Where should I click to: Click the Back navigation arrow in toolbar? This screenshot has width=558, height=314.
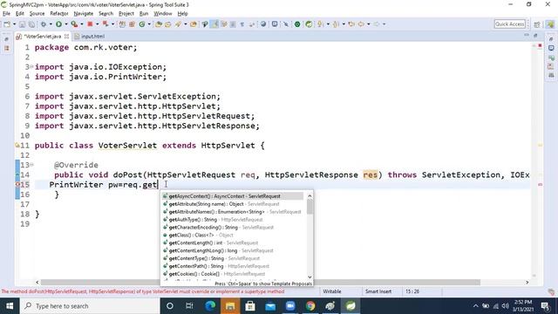pyautogui.click(x=361, y=24)
